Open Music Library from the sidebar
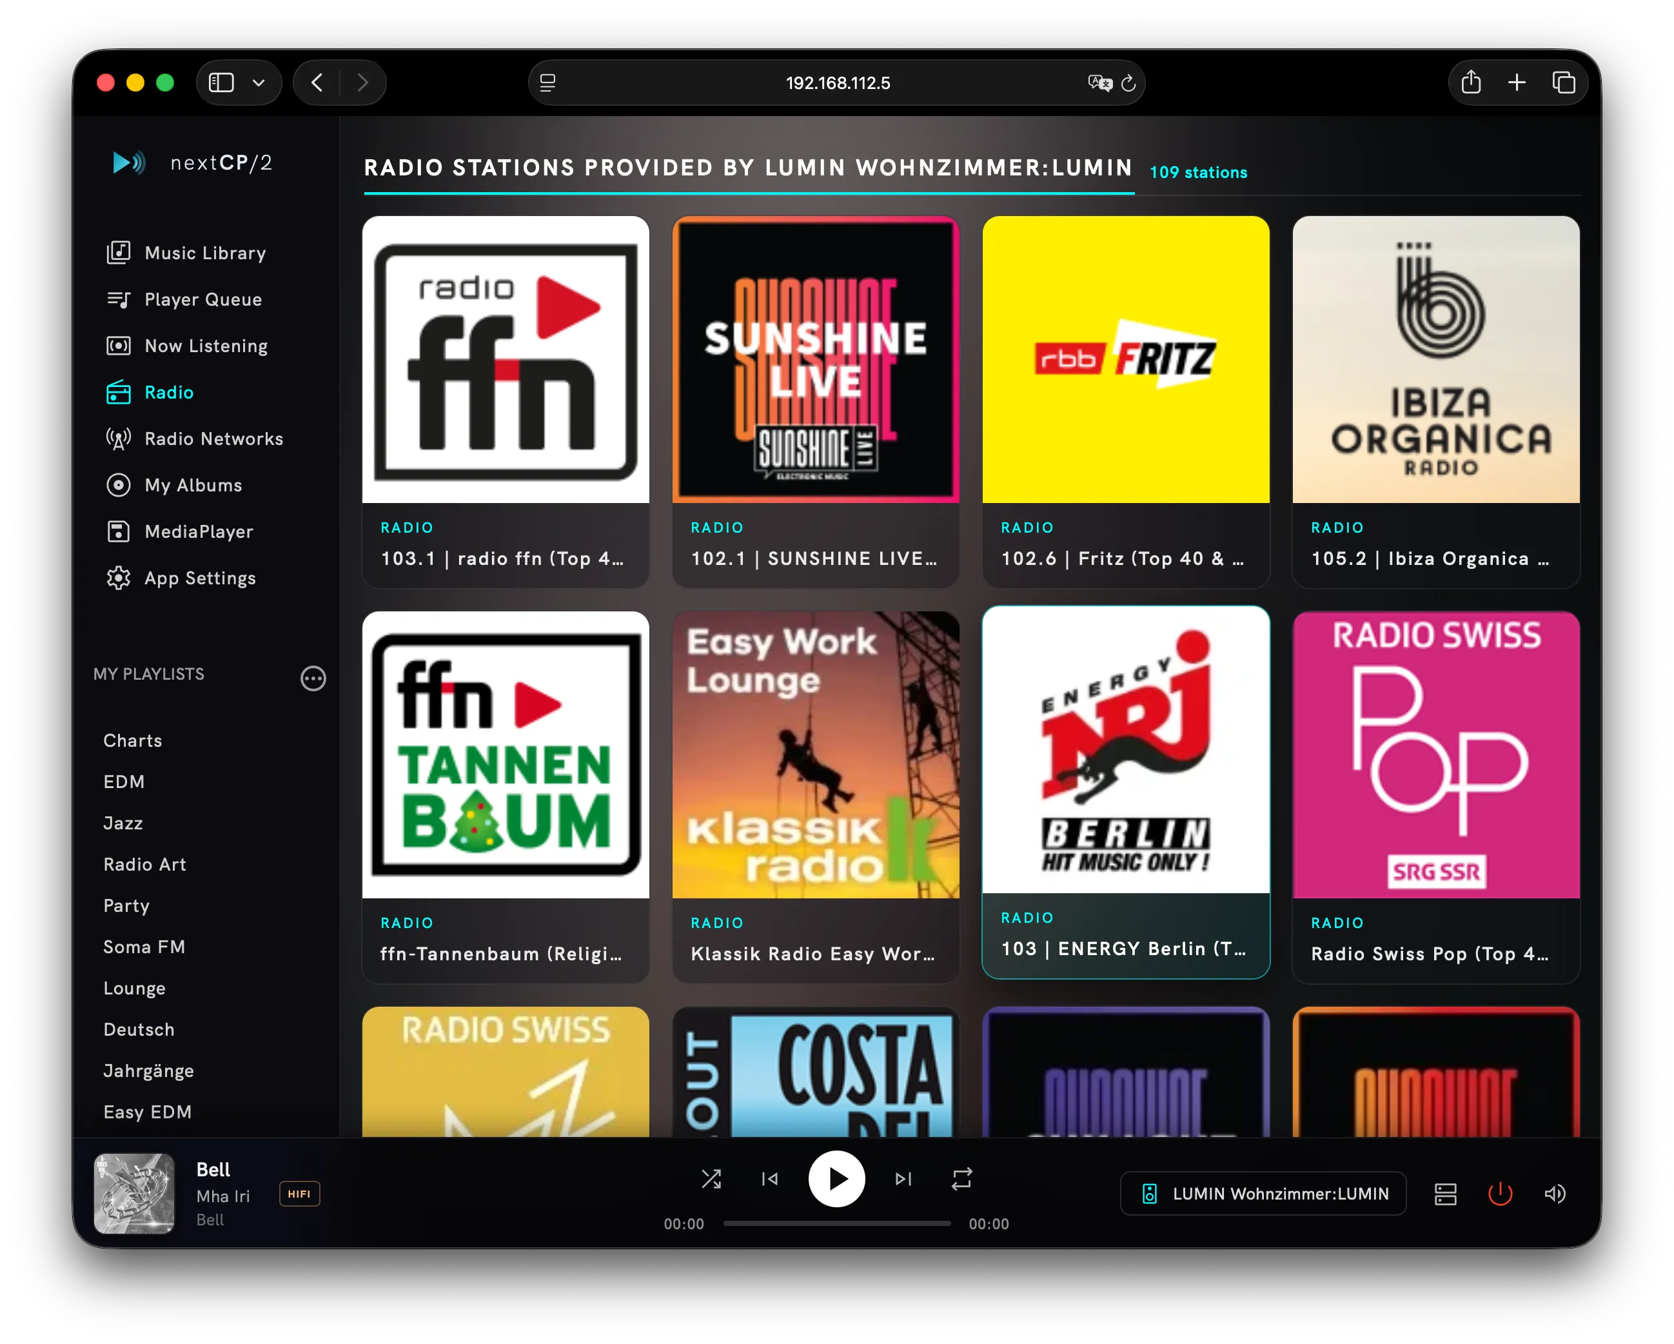Image resolution: width=1674 pixels, height=1344 pixels. pos(205,253)
